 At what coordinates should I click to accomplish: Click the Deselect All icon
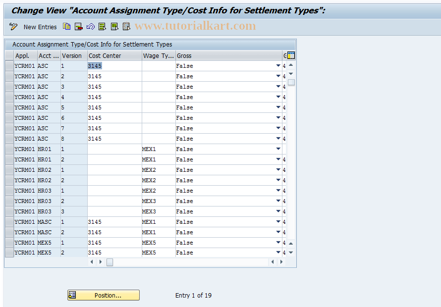126,26
